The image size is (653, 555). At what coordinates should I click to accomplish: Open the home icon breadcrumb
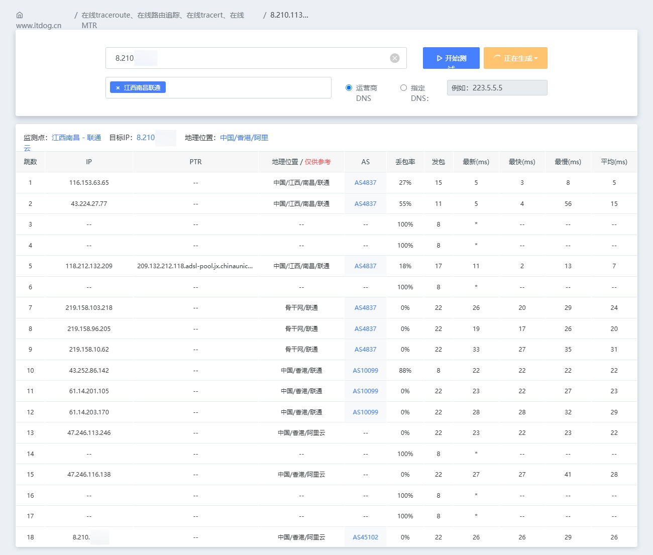tap(20, 15)
